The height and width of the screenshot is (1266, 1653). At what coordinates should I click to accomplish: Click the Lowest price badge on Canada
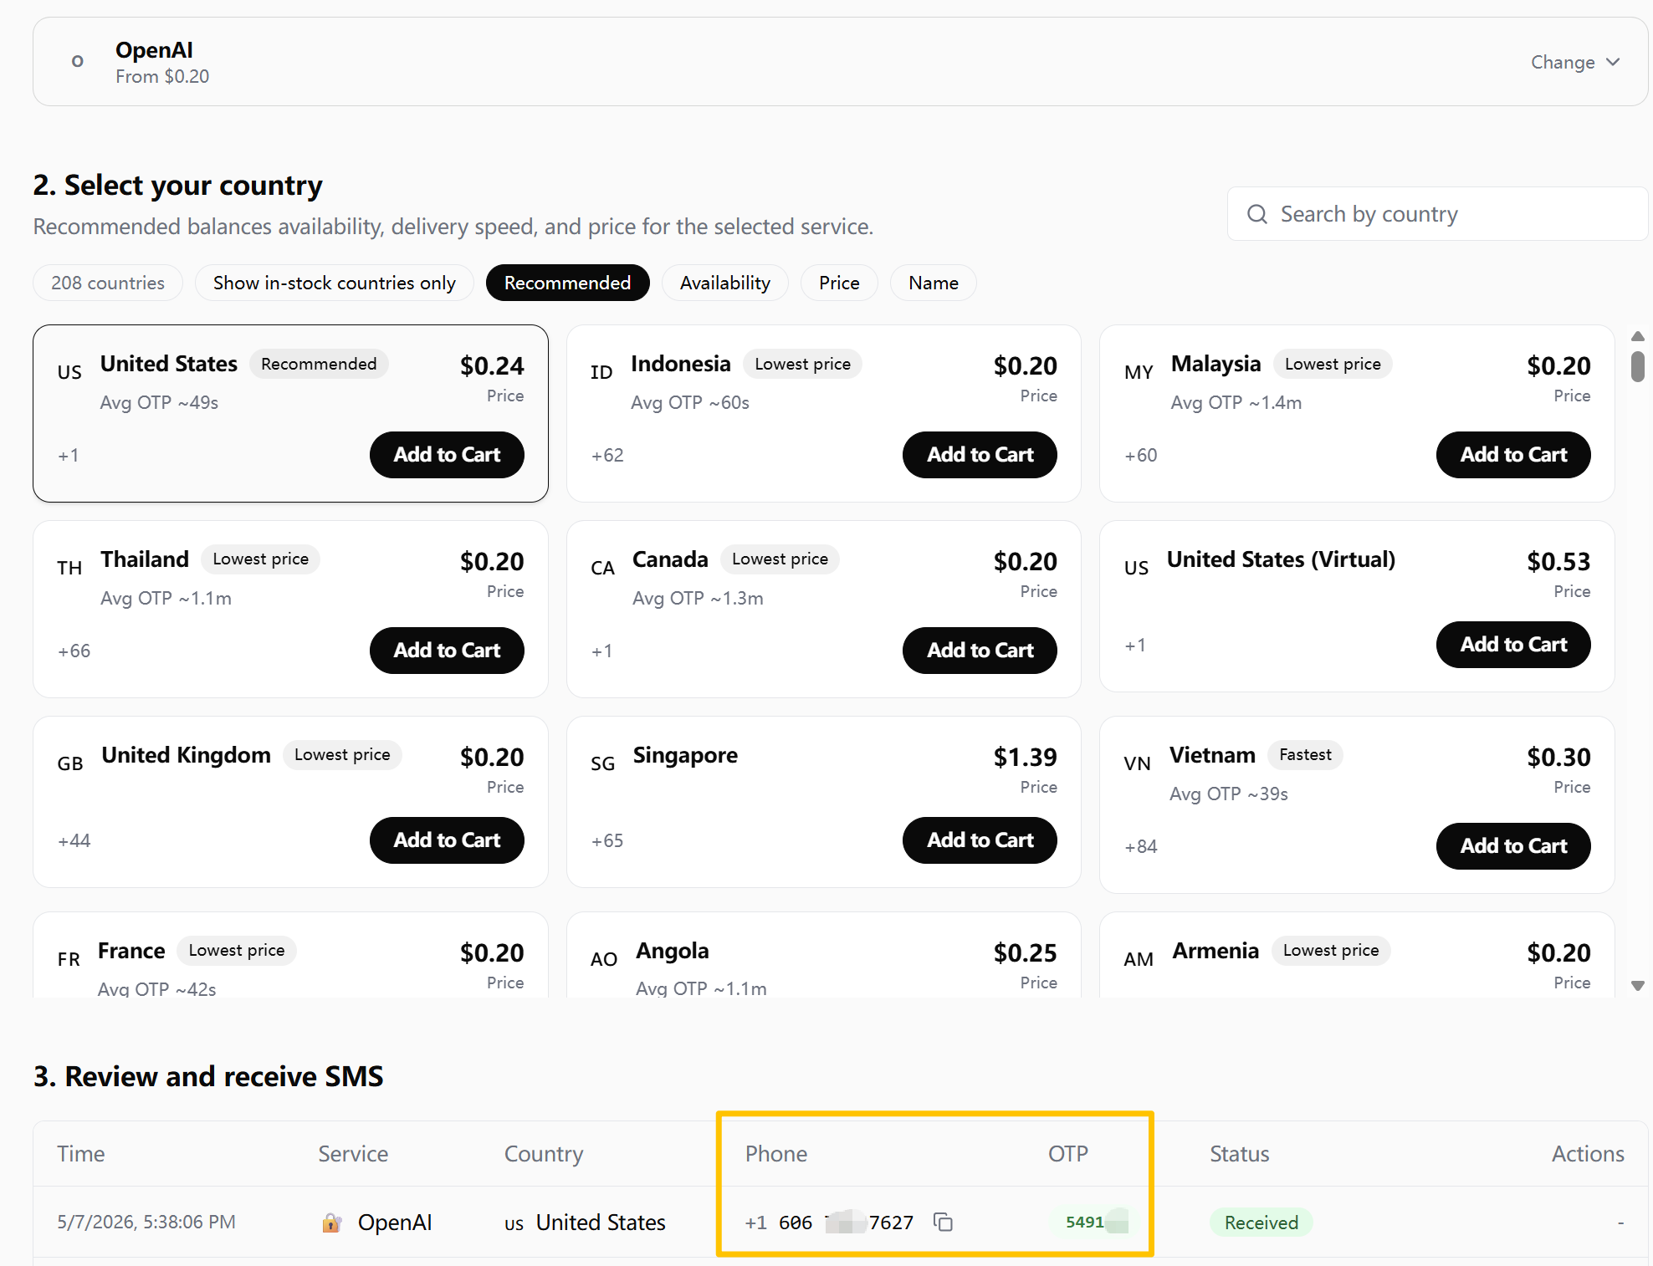pos(780,559)
